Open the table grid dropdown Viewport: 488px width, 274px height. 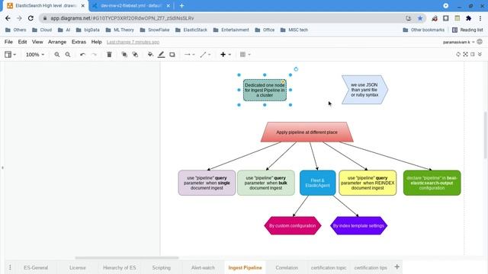(246, 55)
